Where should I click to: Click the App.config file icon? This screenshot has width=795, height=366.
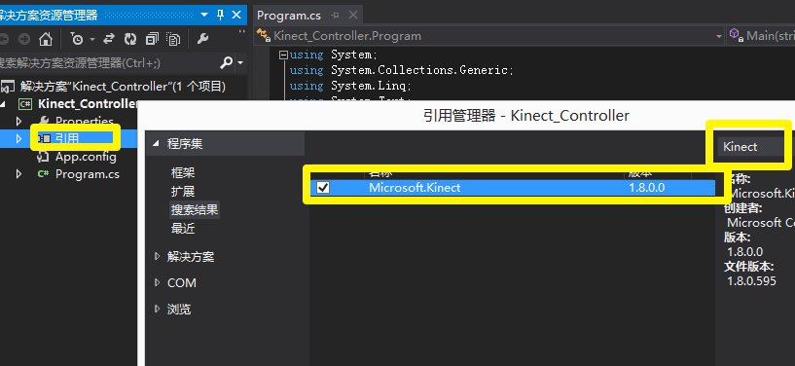43,157
